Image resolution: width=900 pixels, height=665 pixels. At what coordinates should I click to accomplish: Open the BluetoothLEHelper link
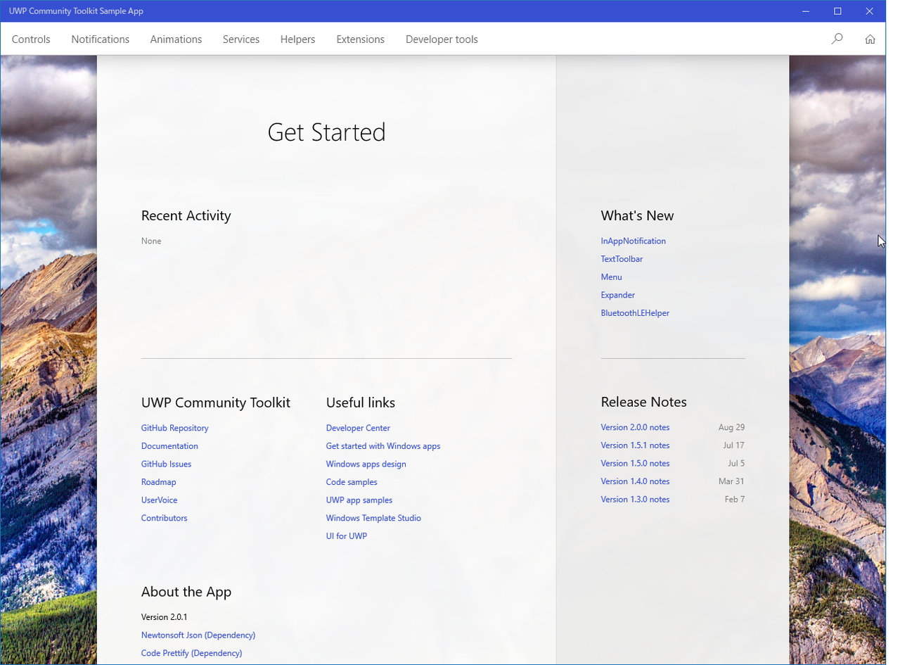point(635,312)
